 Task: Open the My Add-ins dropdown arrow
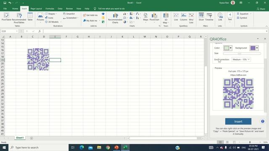point(100,21)
